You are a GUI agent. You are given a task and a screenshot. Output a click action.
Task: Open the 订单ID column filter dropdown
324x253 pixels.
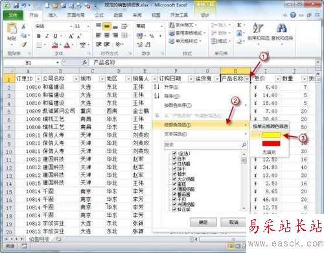point(38,79)
